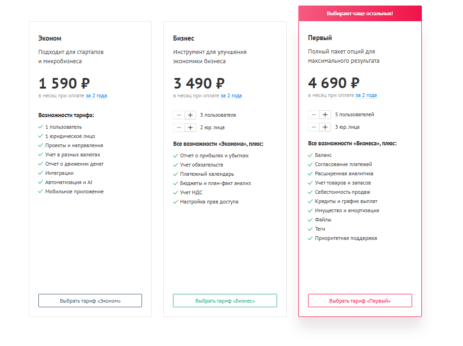The width and height of the screenshot is (463, 346).
Task: Click the checkmark next to Баланс
Action: (310, 155)
